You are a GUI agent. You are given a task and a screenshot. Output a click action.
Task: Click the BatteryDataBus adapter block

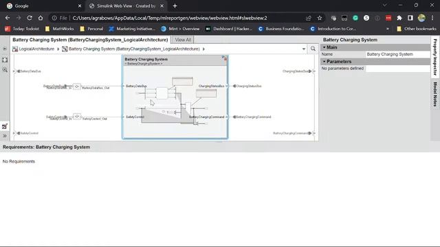coord(76,86)
